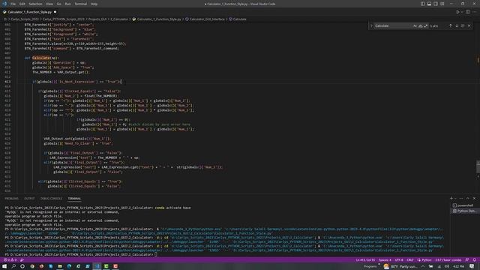The image size is (480, 270).
Task: Select interpreter 3.9.7 base conda
Action: [x=448, y=260]
